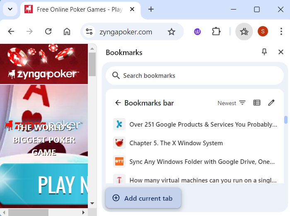Switch bookmarks to compact list view
290x216 pixels.
pos(257,103)
